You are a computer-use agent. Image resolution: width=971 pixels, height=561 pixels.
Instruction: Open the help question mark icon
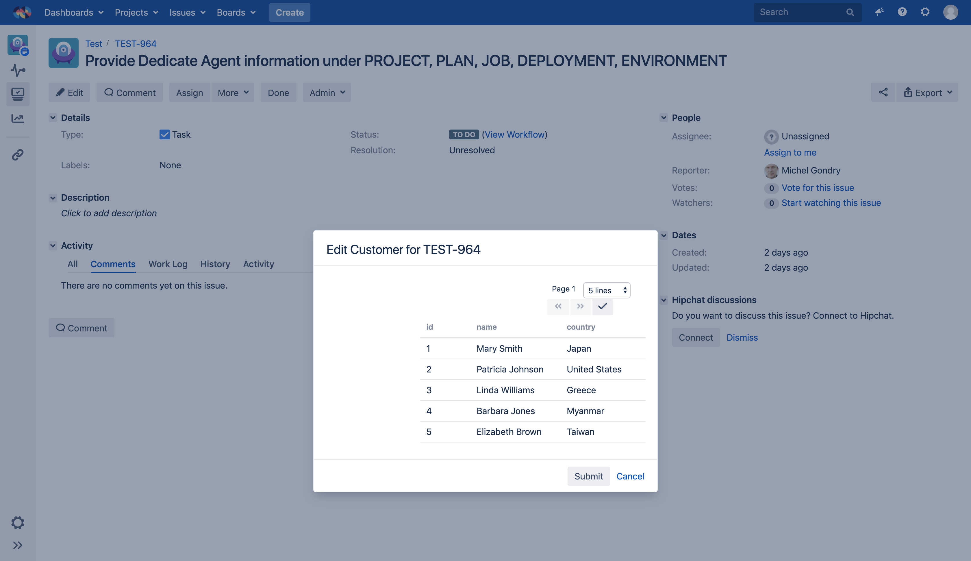[x=902, y=12]
